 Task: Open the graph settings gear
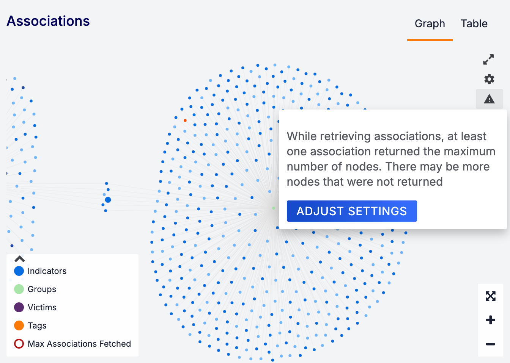[x=489, y=79]
